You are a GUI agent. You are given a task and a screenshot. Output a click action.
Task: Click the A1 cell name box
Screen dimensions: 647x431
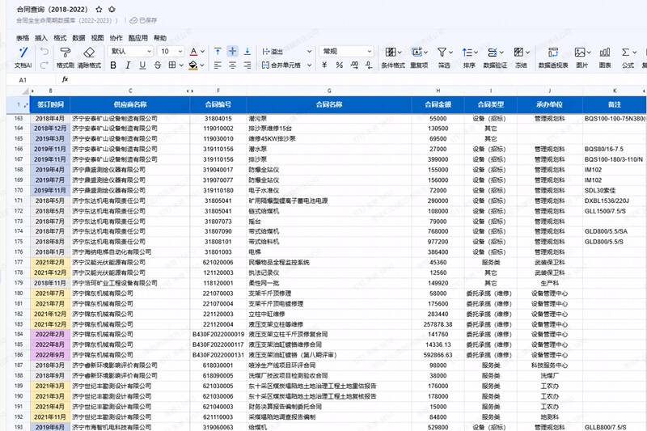tap(23, 80)
